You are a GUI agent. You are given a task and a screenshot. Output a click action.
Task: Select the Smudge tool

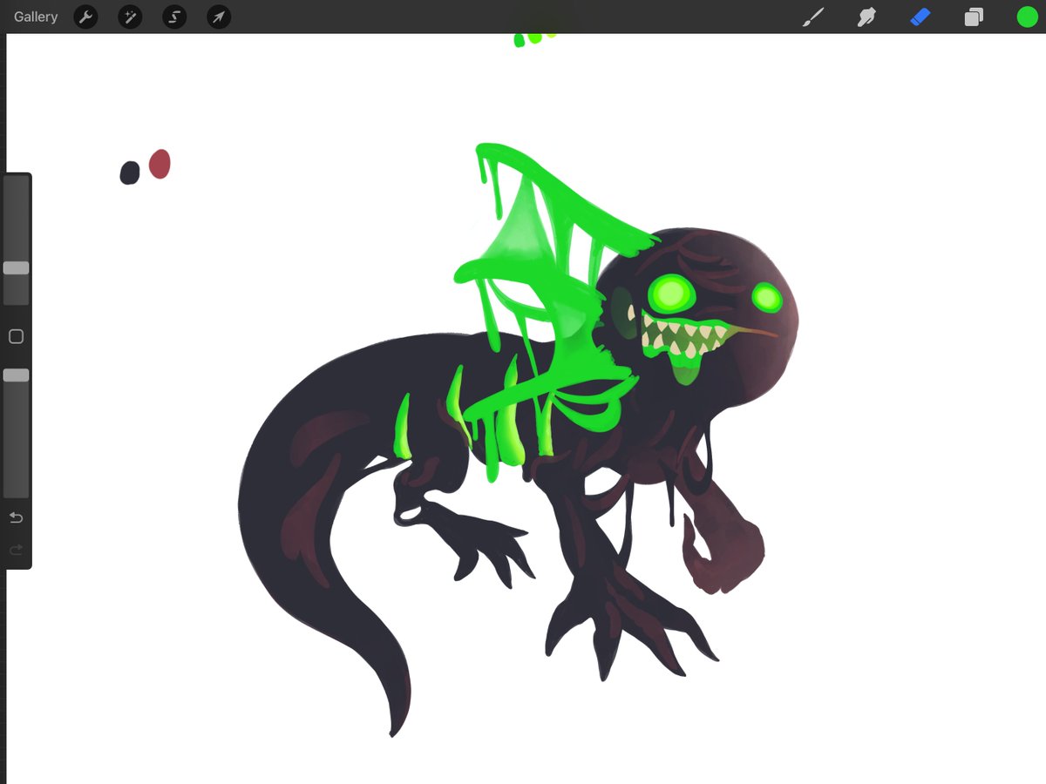click(866, 17)
